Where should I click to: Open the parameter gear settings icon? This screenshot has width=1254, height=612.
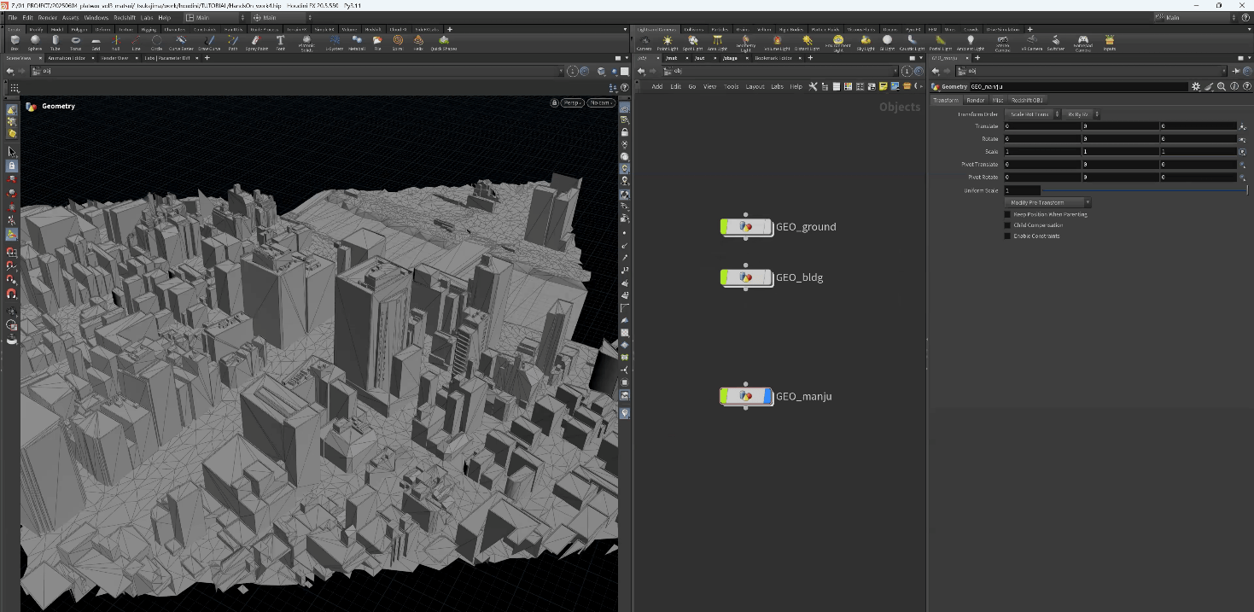(x=1195, y=86)
